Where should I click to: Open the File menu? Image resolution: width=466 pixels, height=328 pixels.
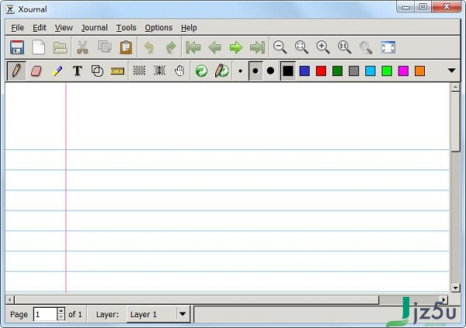coord(18,28)
